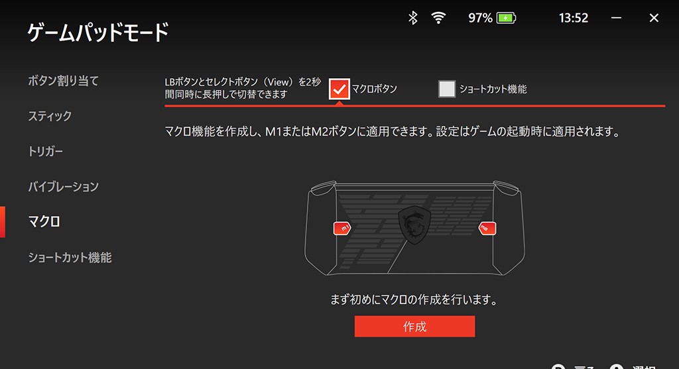The image size is (679, 369).
Task: Open the ボタン割り当て menu item
Action: pos(63,81)
